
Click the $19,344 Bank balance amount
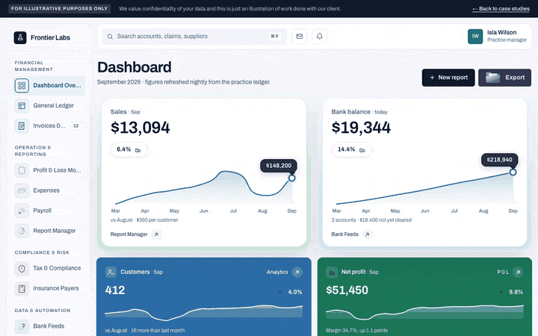pyautogui.click(x=361, y=128)
